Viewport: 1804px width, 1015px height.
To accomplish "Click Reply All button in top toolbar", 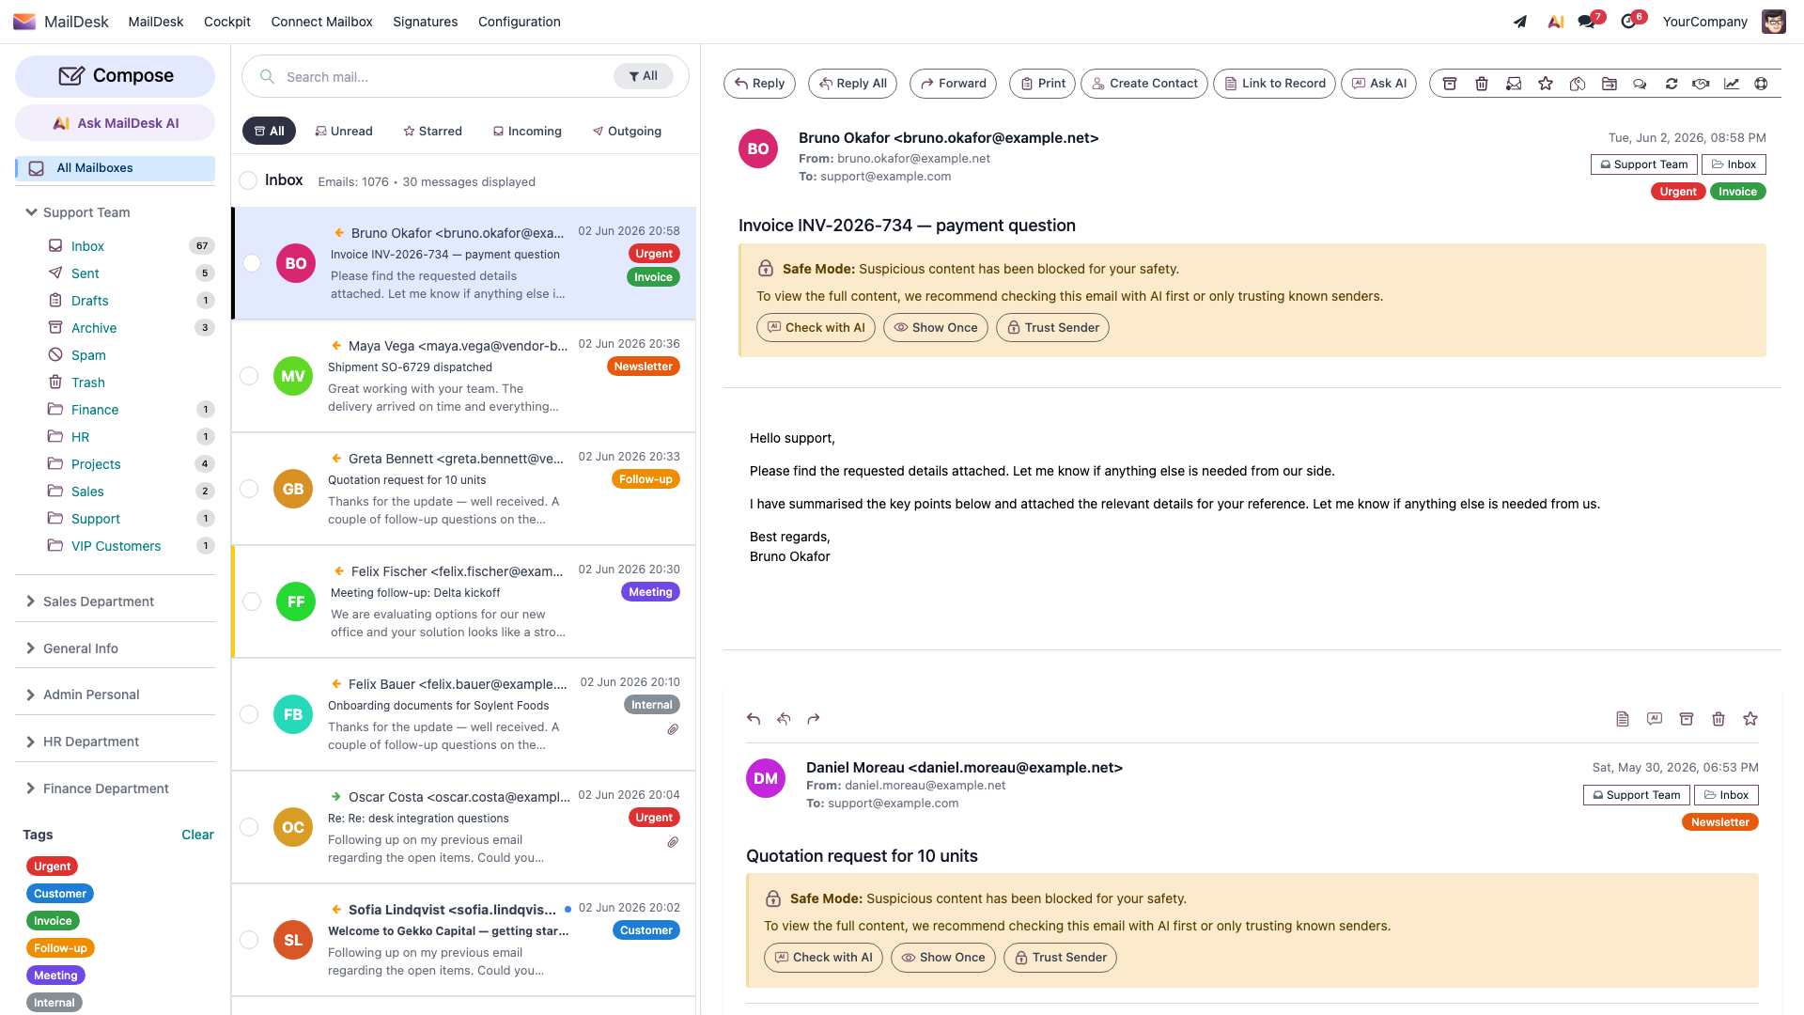I will pos(852,84).
